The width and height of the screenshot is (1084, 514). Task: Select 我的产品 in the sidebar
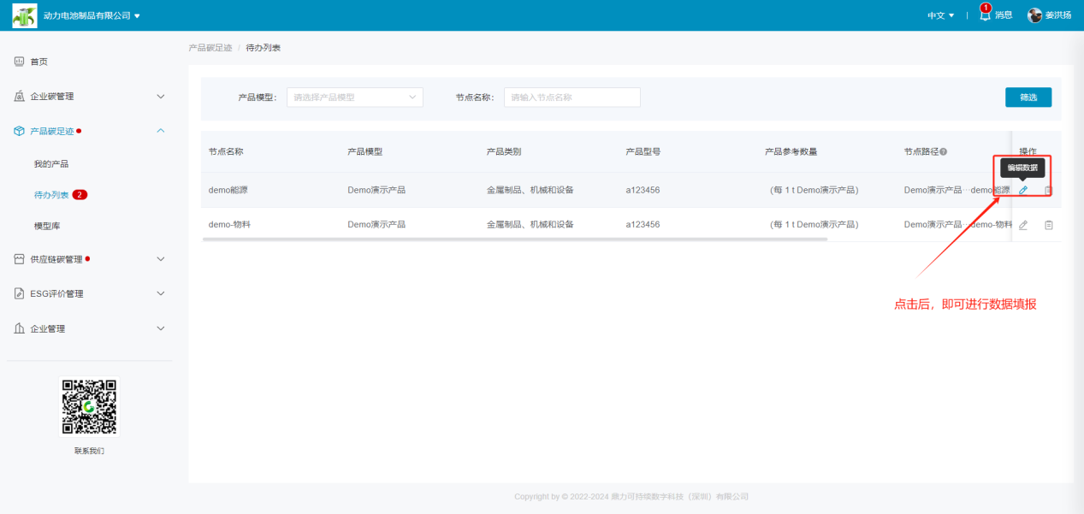(x=51, y=163)
